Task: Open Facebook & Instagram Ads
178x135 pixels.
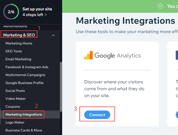Action: click(x=27, y=67)
